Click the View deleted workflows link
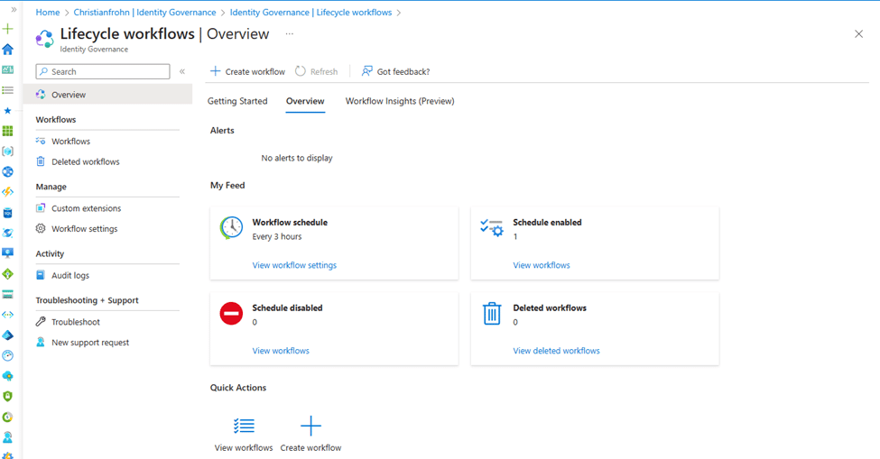 coord(556,351)
